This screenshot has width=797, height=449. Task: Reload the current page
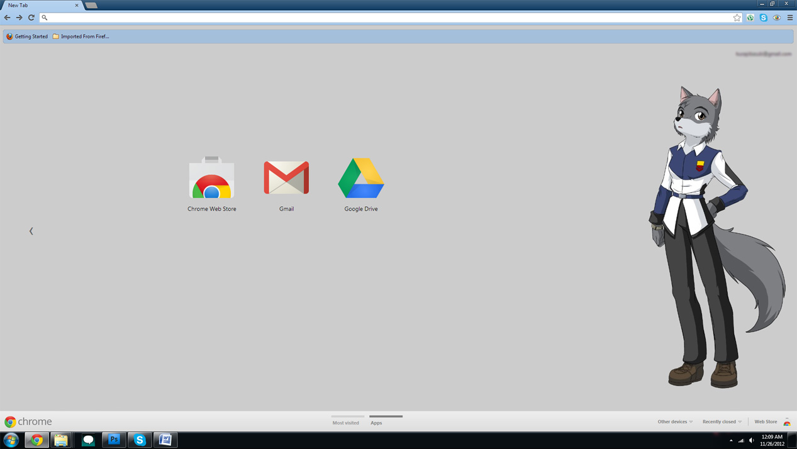31,18
